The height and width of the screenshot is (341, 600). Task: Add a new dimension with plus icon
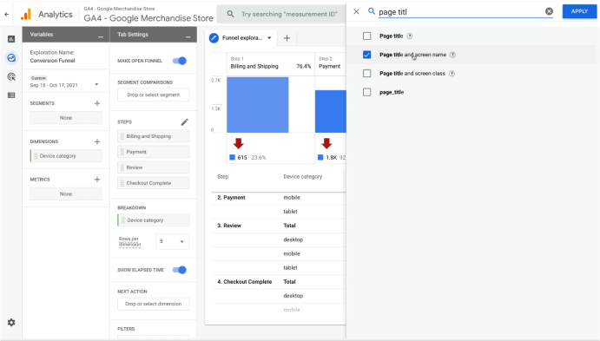click(x=97, y=141)
